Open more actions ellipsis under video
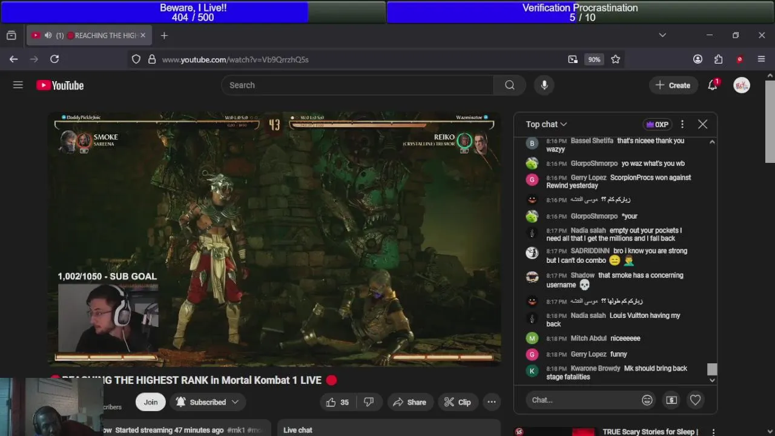 [x=492, y=402]
